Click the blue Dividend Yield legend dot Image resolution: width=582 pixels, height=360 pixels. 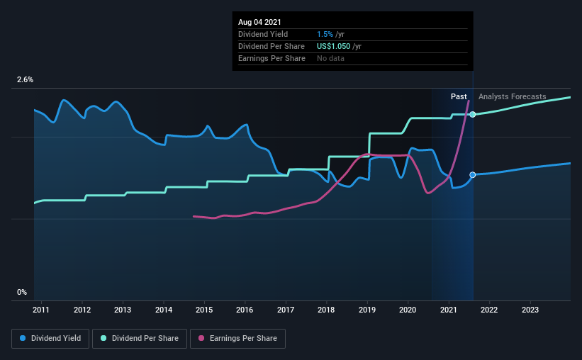click(x=23, y=338)
